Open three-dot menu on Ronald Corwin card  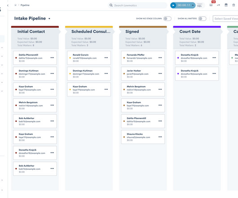point(106,58)
